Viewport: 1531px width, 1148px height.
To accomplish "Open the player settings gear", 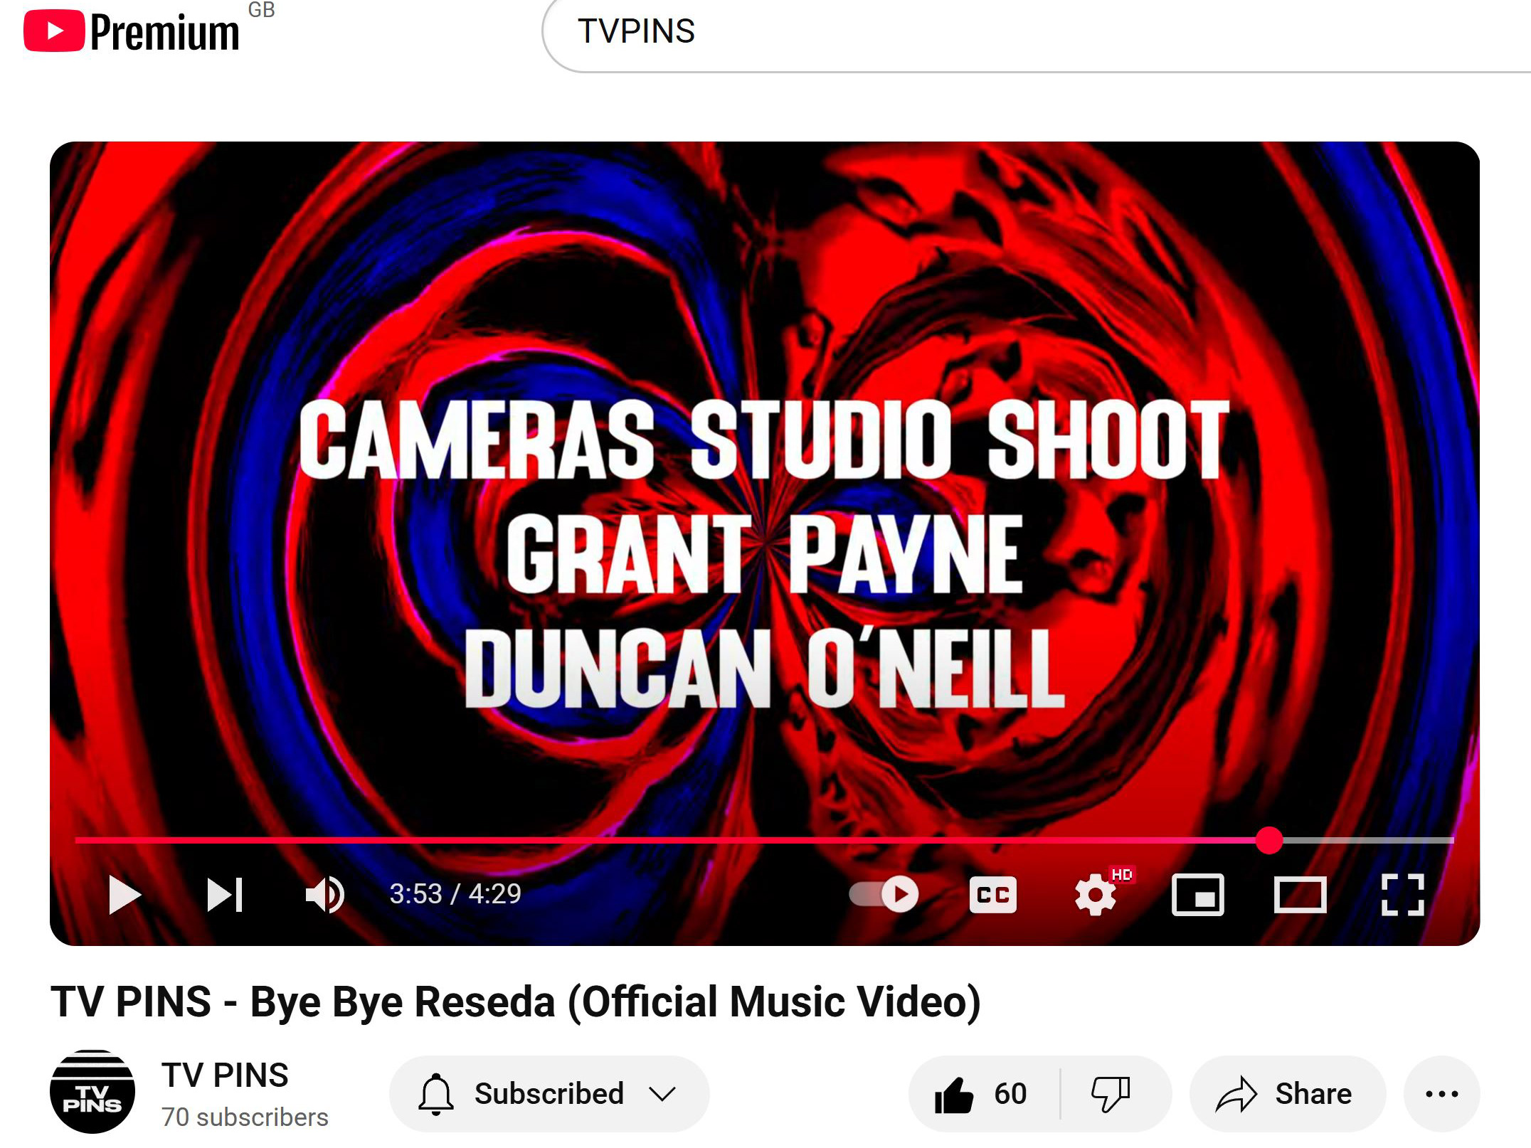I will (1096, 895).
